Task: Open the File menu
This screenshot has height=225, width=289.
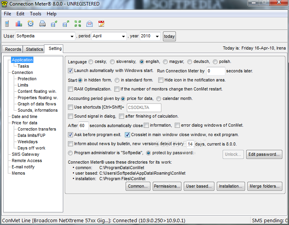Action: 7,14
